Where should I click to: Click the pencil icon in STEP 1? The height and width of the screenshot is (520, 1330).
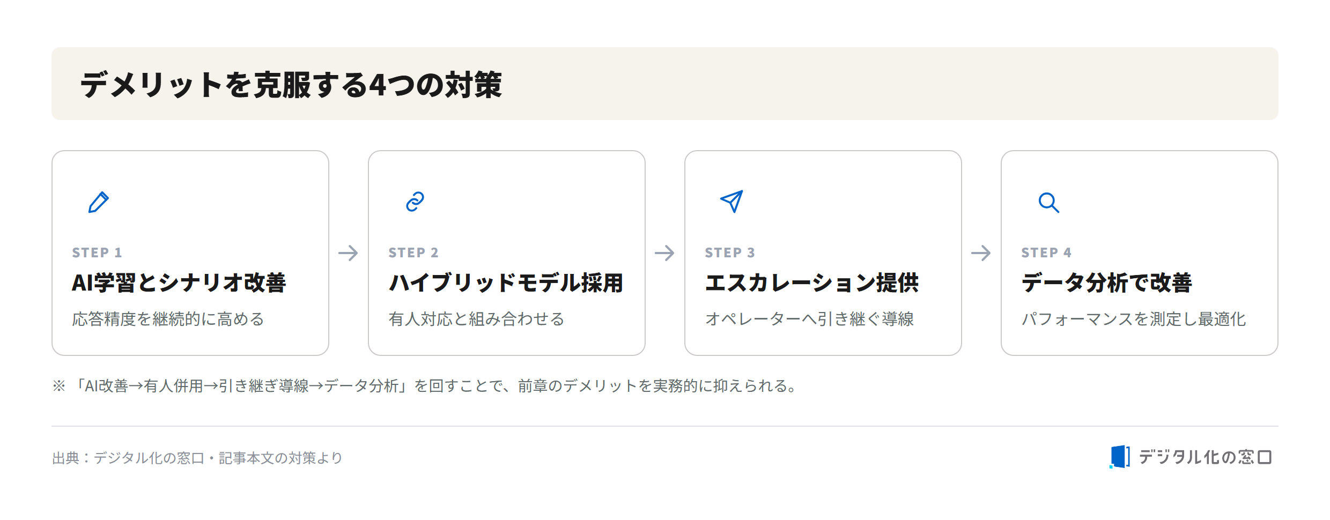tap(99, 202)
